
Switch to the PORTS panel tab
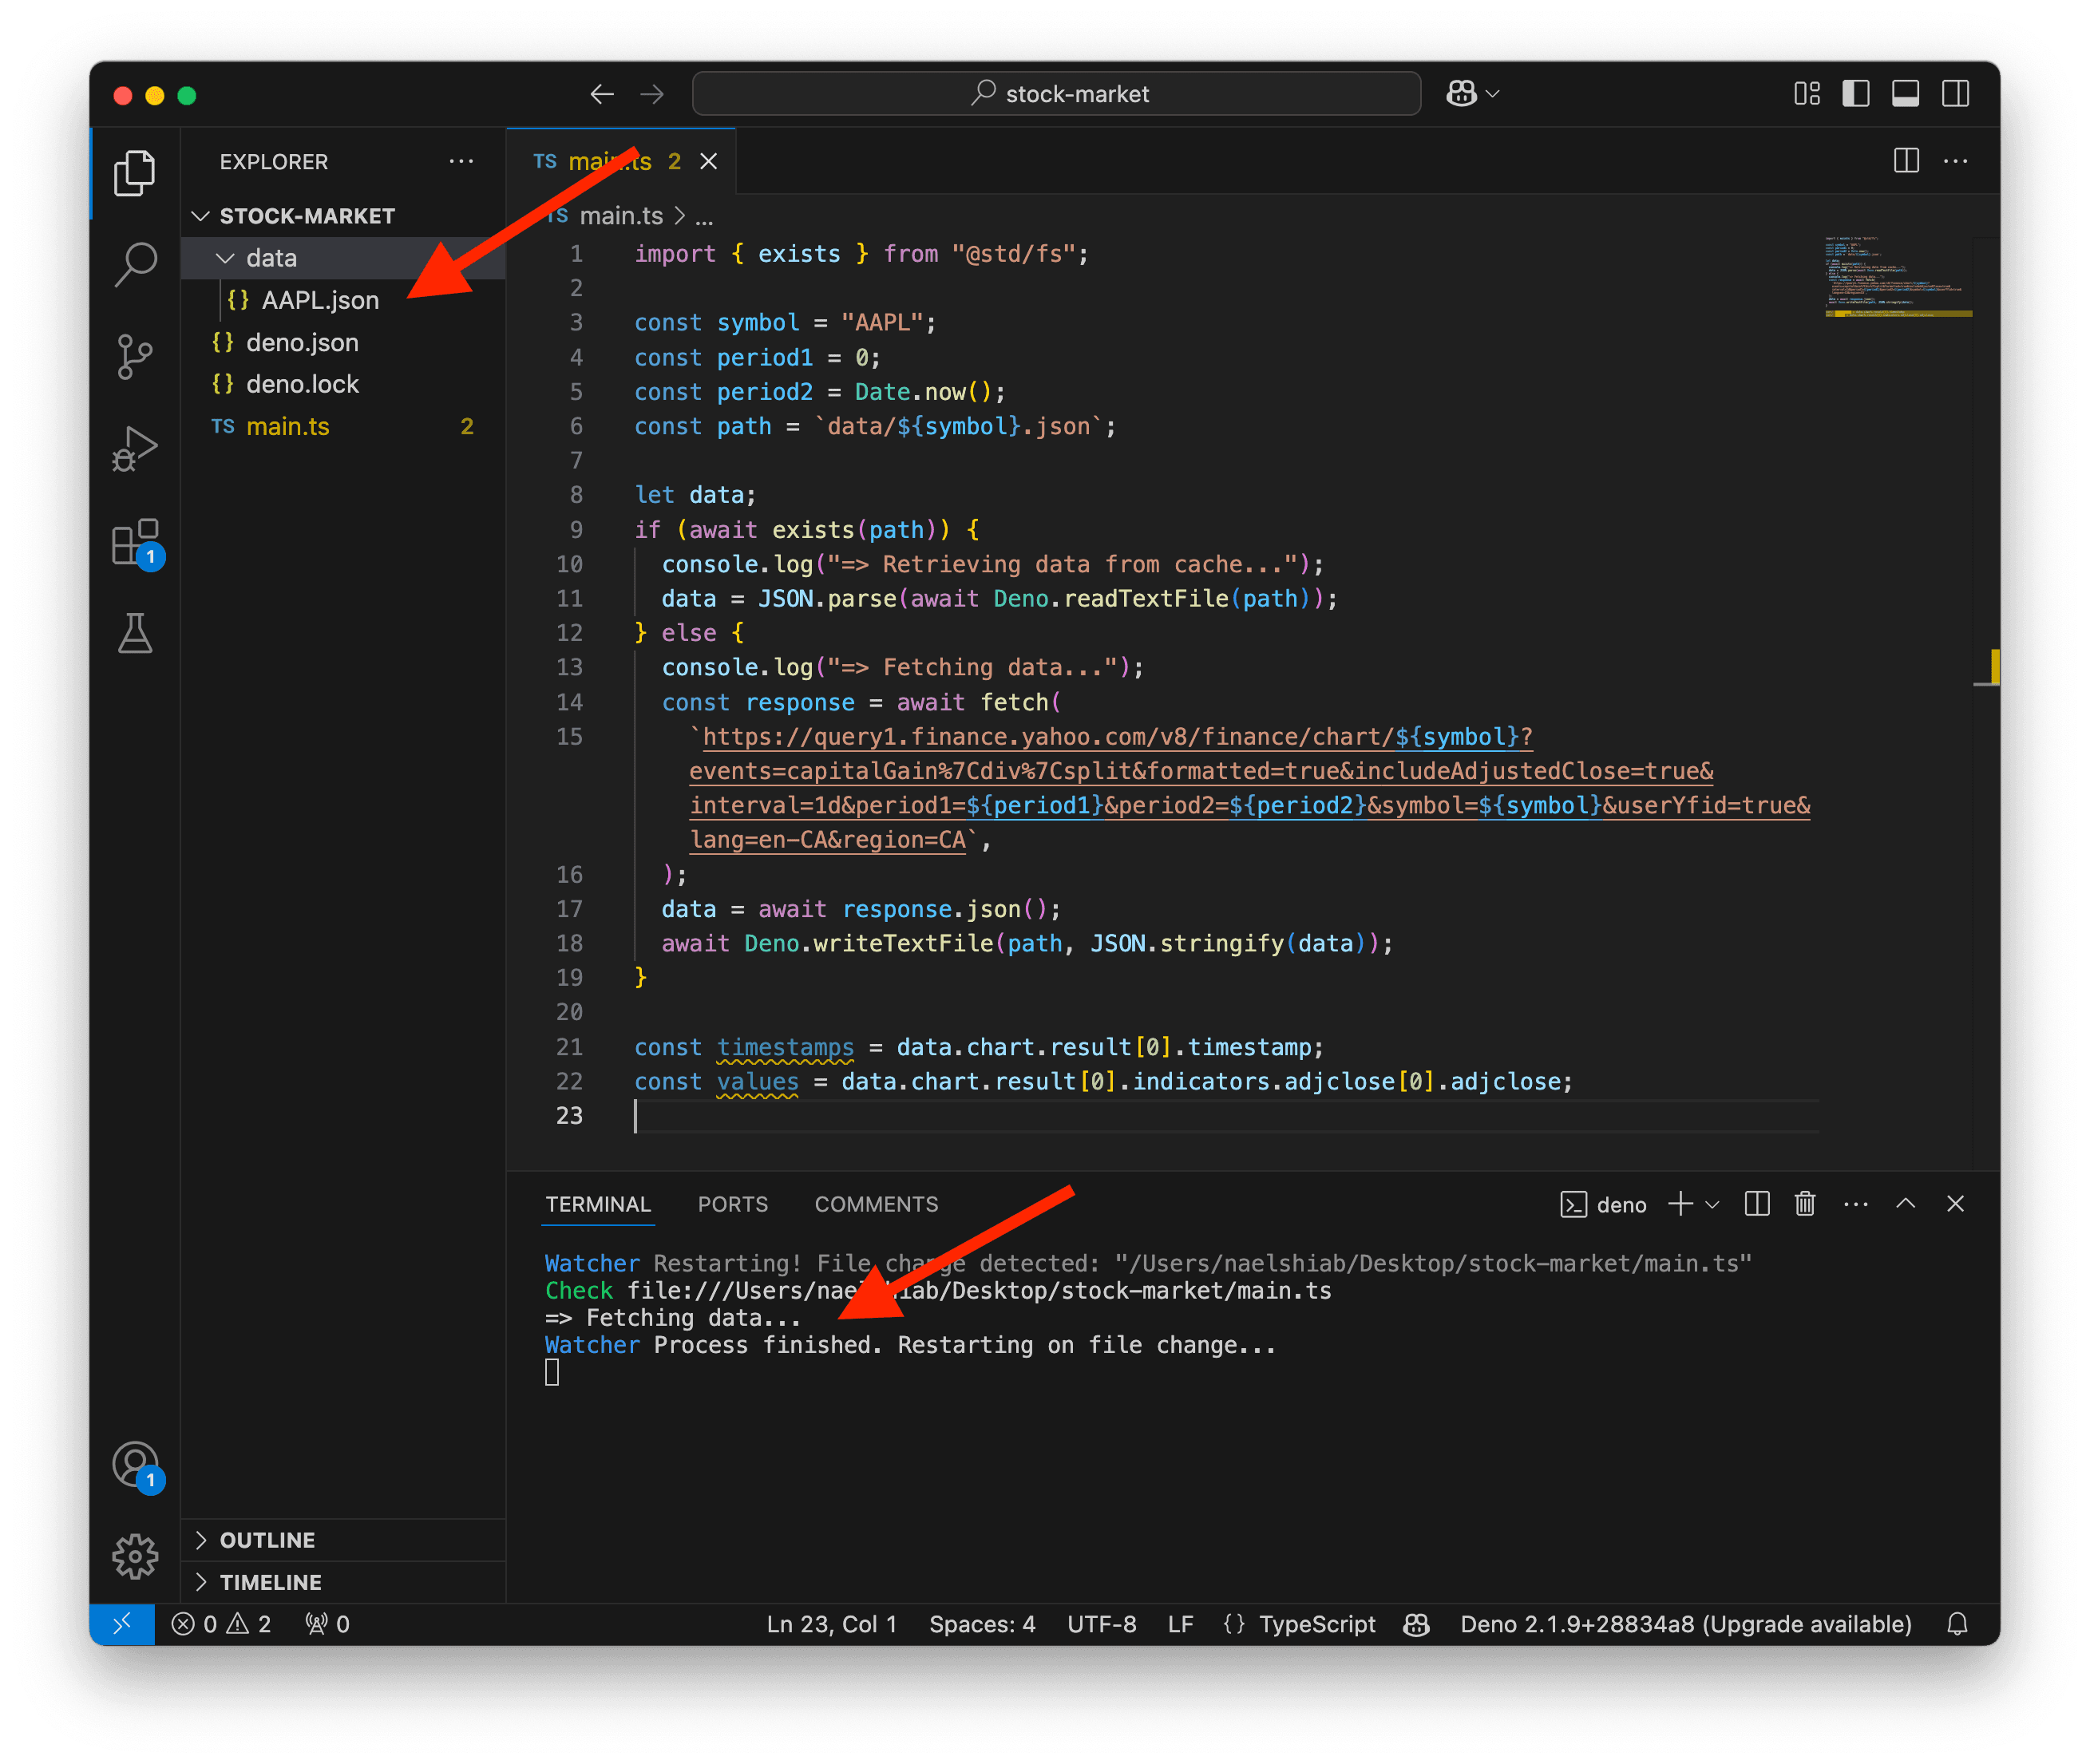[x=733, y=1204]
